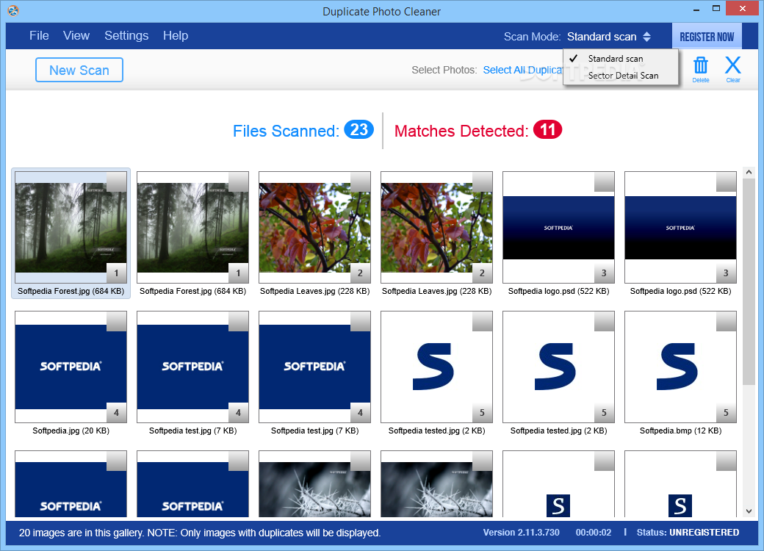764x551 pixels.
Task: Click the gallery vertical scrollbar thumb
Action: point(749,281)
